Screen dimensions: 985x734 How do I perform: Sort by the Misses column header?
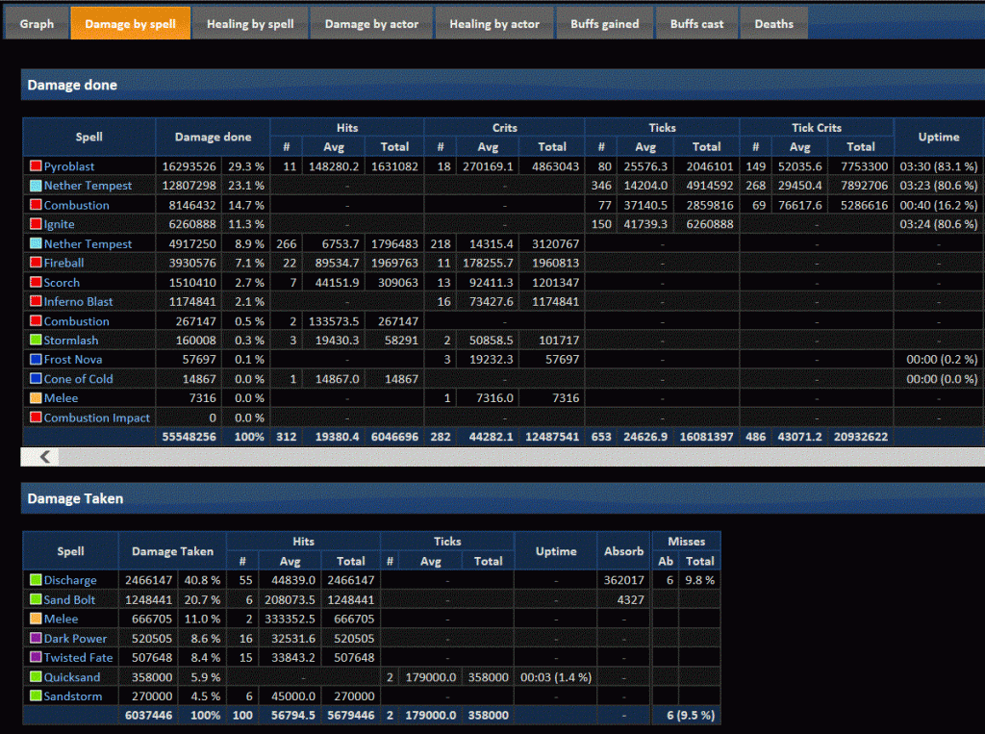[686, 541]
